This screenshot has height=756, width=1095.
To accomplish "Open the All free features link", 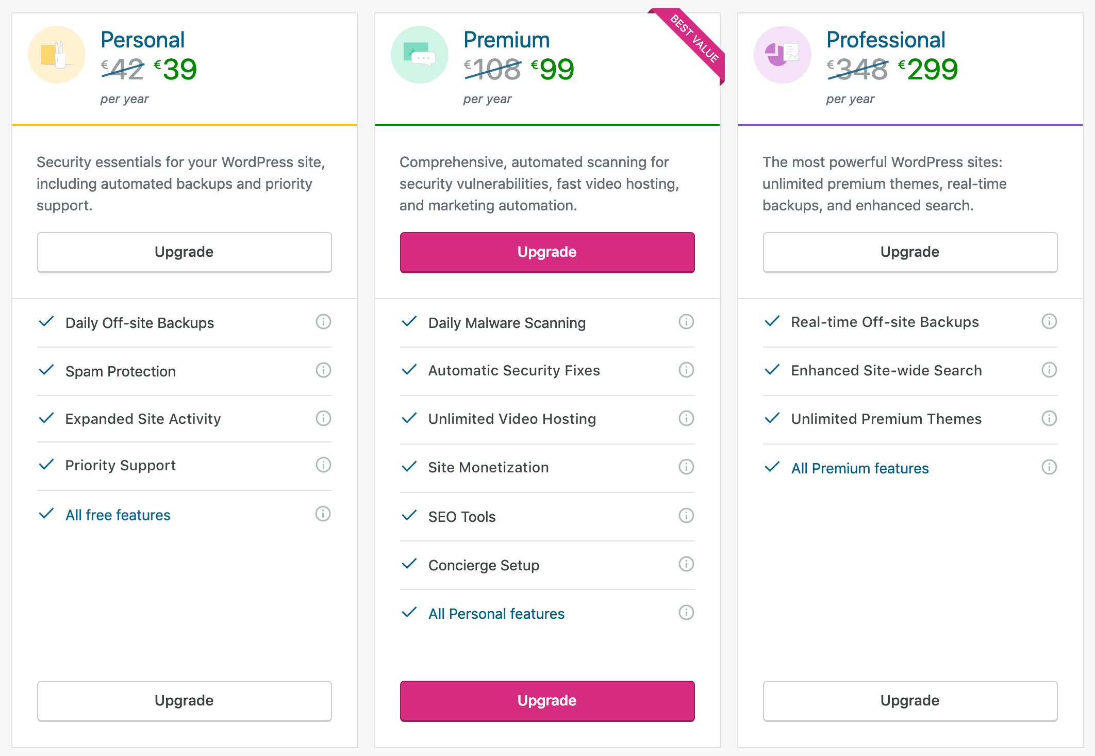I will click(118, 515).
